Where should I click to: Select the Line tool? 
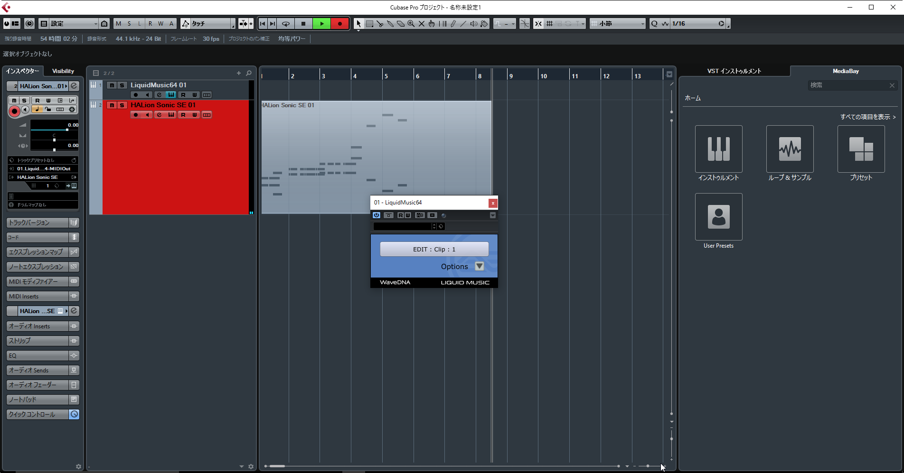[x=463, y=24]
